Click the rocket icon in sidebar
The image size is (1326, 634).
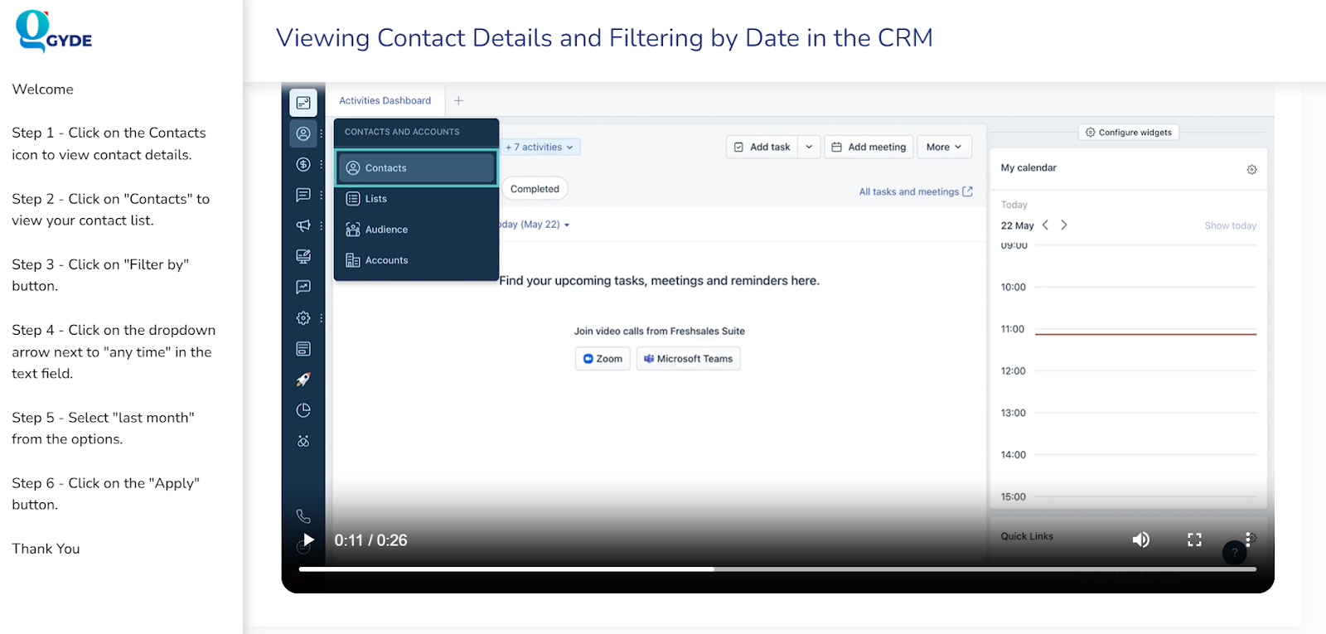coord(303,380)
